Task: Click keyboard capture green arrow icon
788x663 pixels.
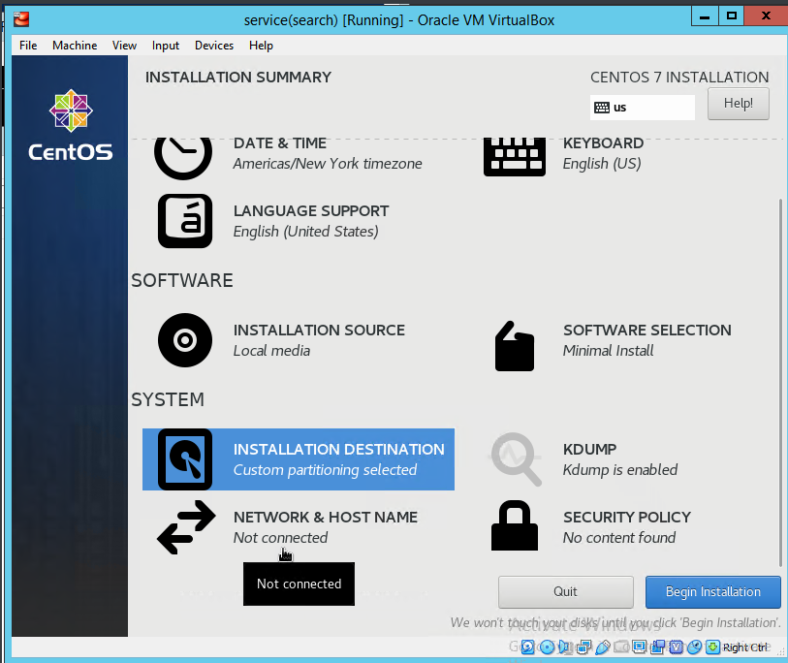Action: click(712, 647)
